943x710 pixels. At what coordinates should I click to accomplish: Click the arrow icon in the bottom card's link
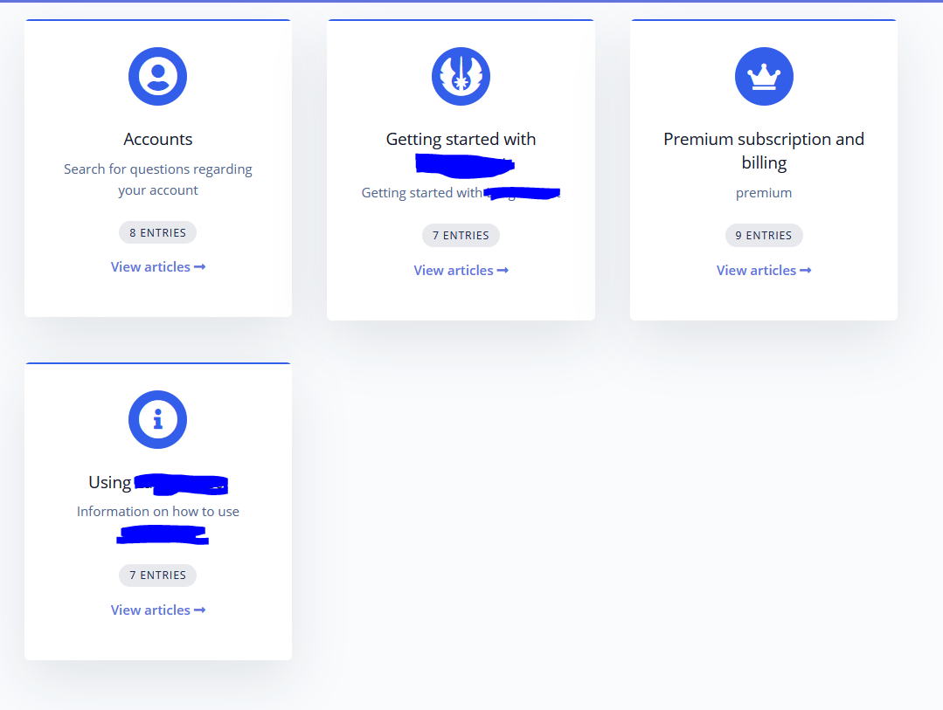coord(199,610)
